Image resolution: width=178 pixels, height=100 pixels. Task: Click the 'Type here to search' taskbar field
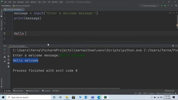(28, 97)
